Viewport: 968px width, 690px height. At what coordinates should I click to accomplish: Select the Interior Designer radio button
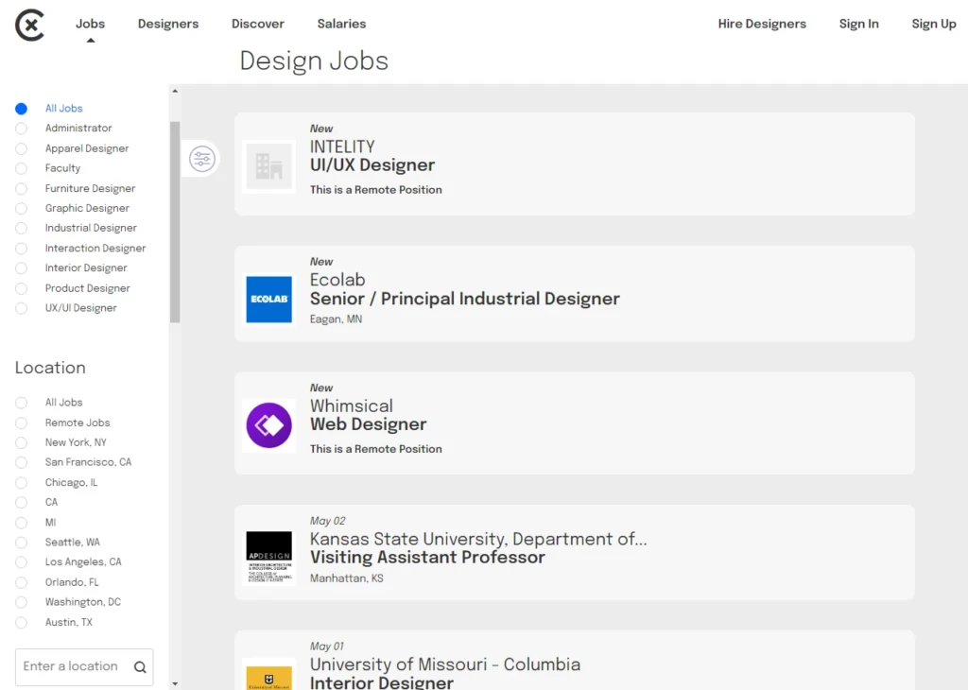21,268
